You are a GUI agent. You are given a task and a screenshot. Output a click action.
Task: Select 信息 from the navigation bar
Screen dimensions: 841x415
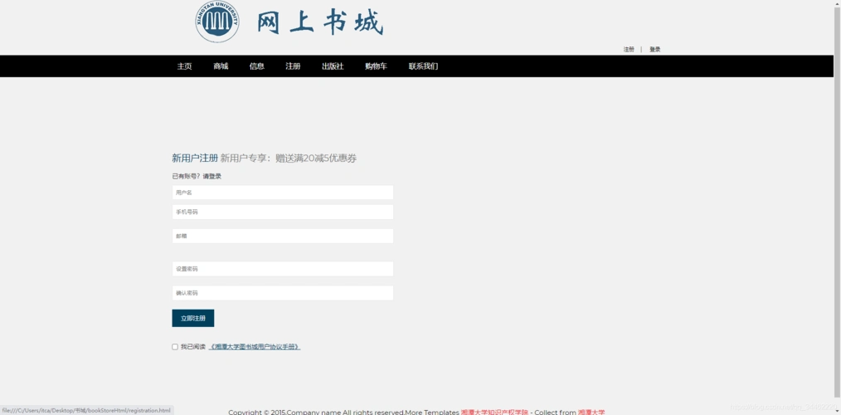(x=257, y=66)
